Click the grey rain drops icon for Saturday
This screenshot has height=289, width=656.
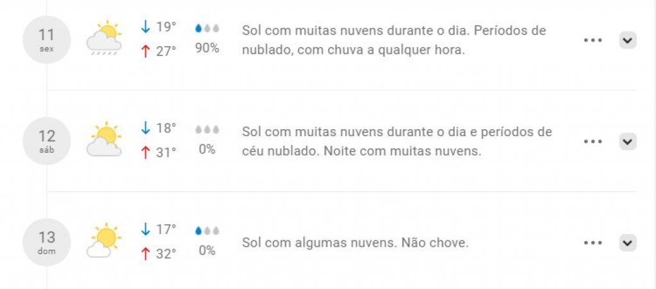207,130
